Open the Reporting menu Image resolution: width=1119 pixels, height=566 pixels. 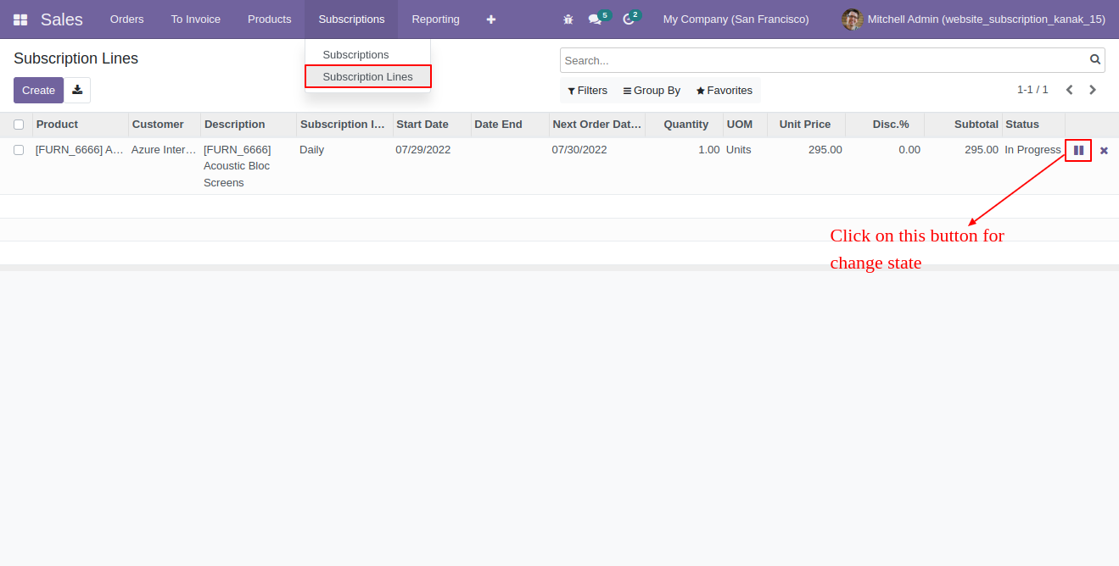point(436,19)
